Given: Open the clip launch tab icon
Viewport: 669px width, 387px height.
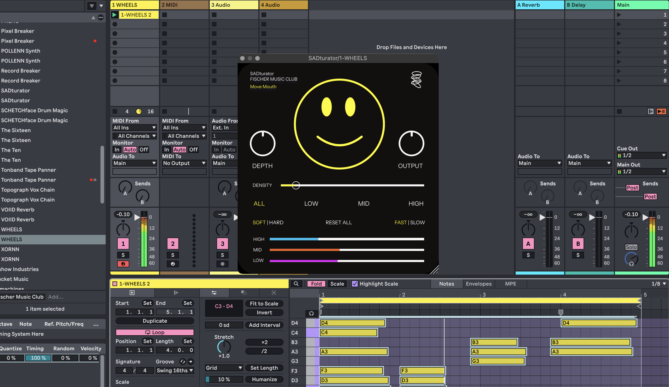Looking at the screenshot, I should point(176,293).
